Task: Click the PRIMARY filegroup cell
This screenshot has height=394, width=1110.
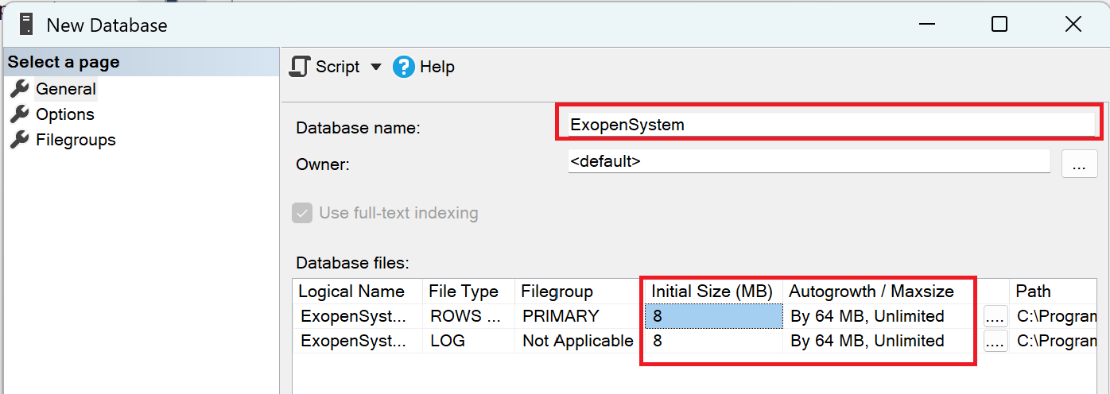Action: 561,316
